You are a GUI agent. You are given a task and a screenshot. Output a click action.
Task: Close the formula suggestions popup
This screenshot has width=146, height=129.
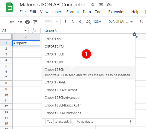134,34
